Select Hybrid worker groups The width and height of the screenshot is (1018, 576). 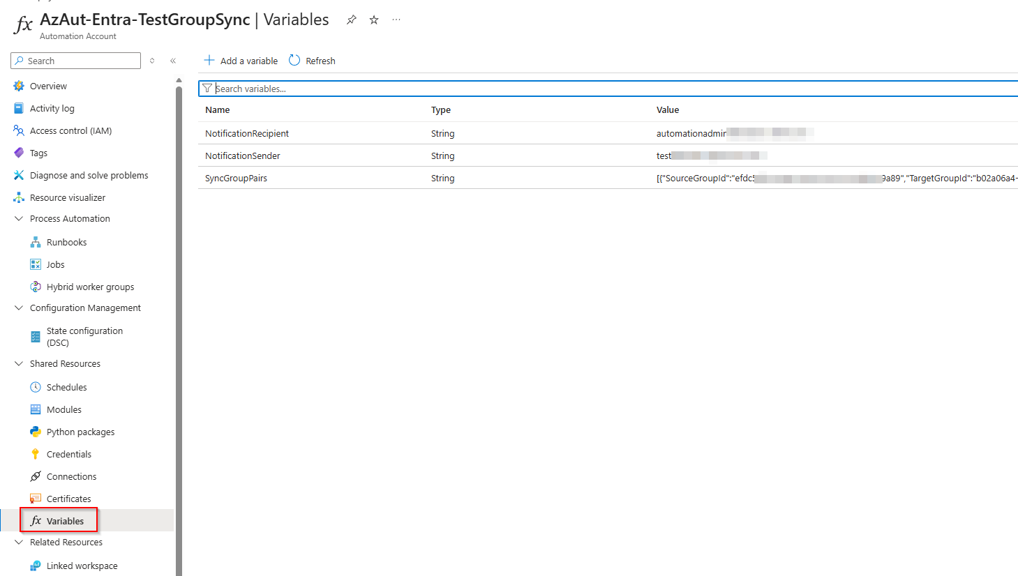tap(90, 287)
